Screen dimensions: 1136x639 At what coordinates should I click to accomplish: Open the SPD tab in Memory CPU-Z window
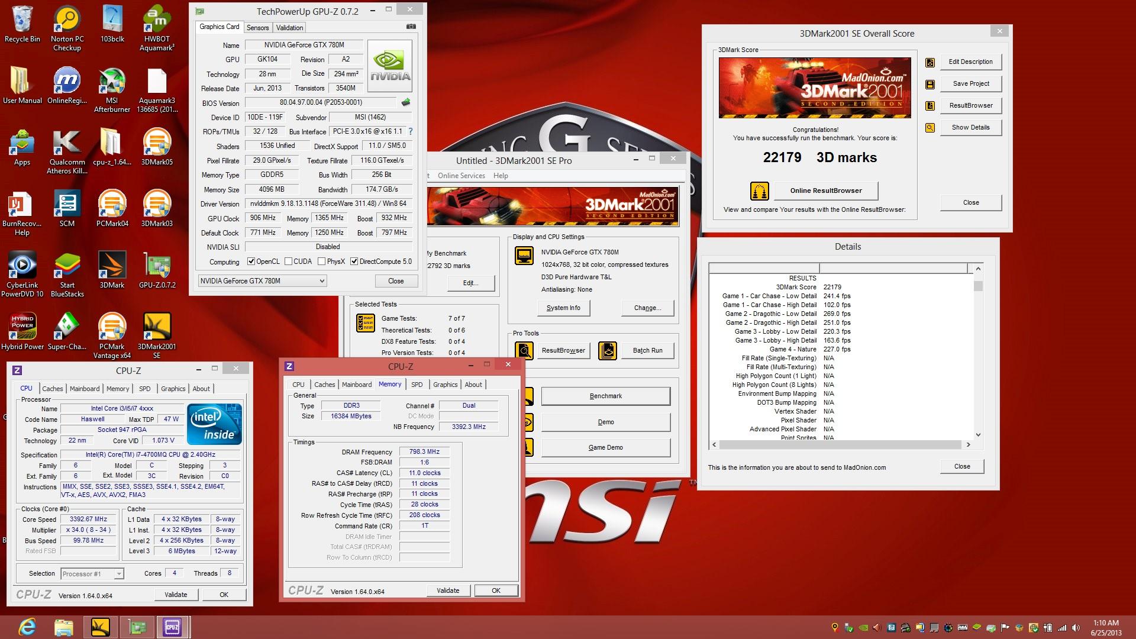coord(417,385)
